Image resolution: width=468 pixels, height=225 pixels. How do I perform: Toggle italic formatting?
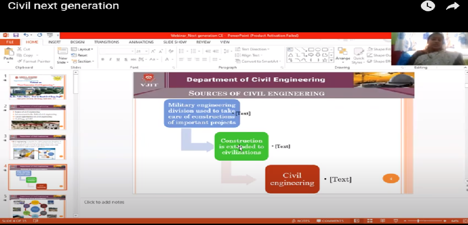(110, 59)
